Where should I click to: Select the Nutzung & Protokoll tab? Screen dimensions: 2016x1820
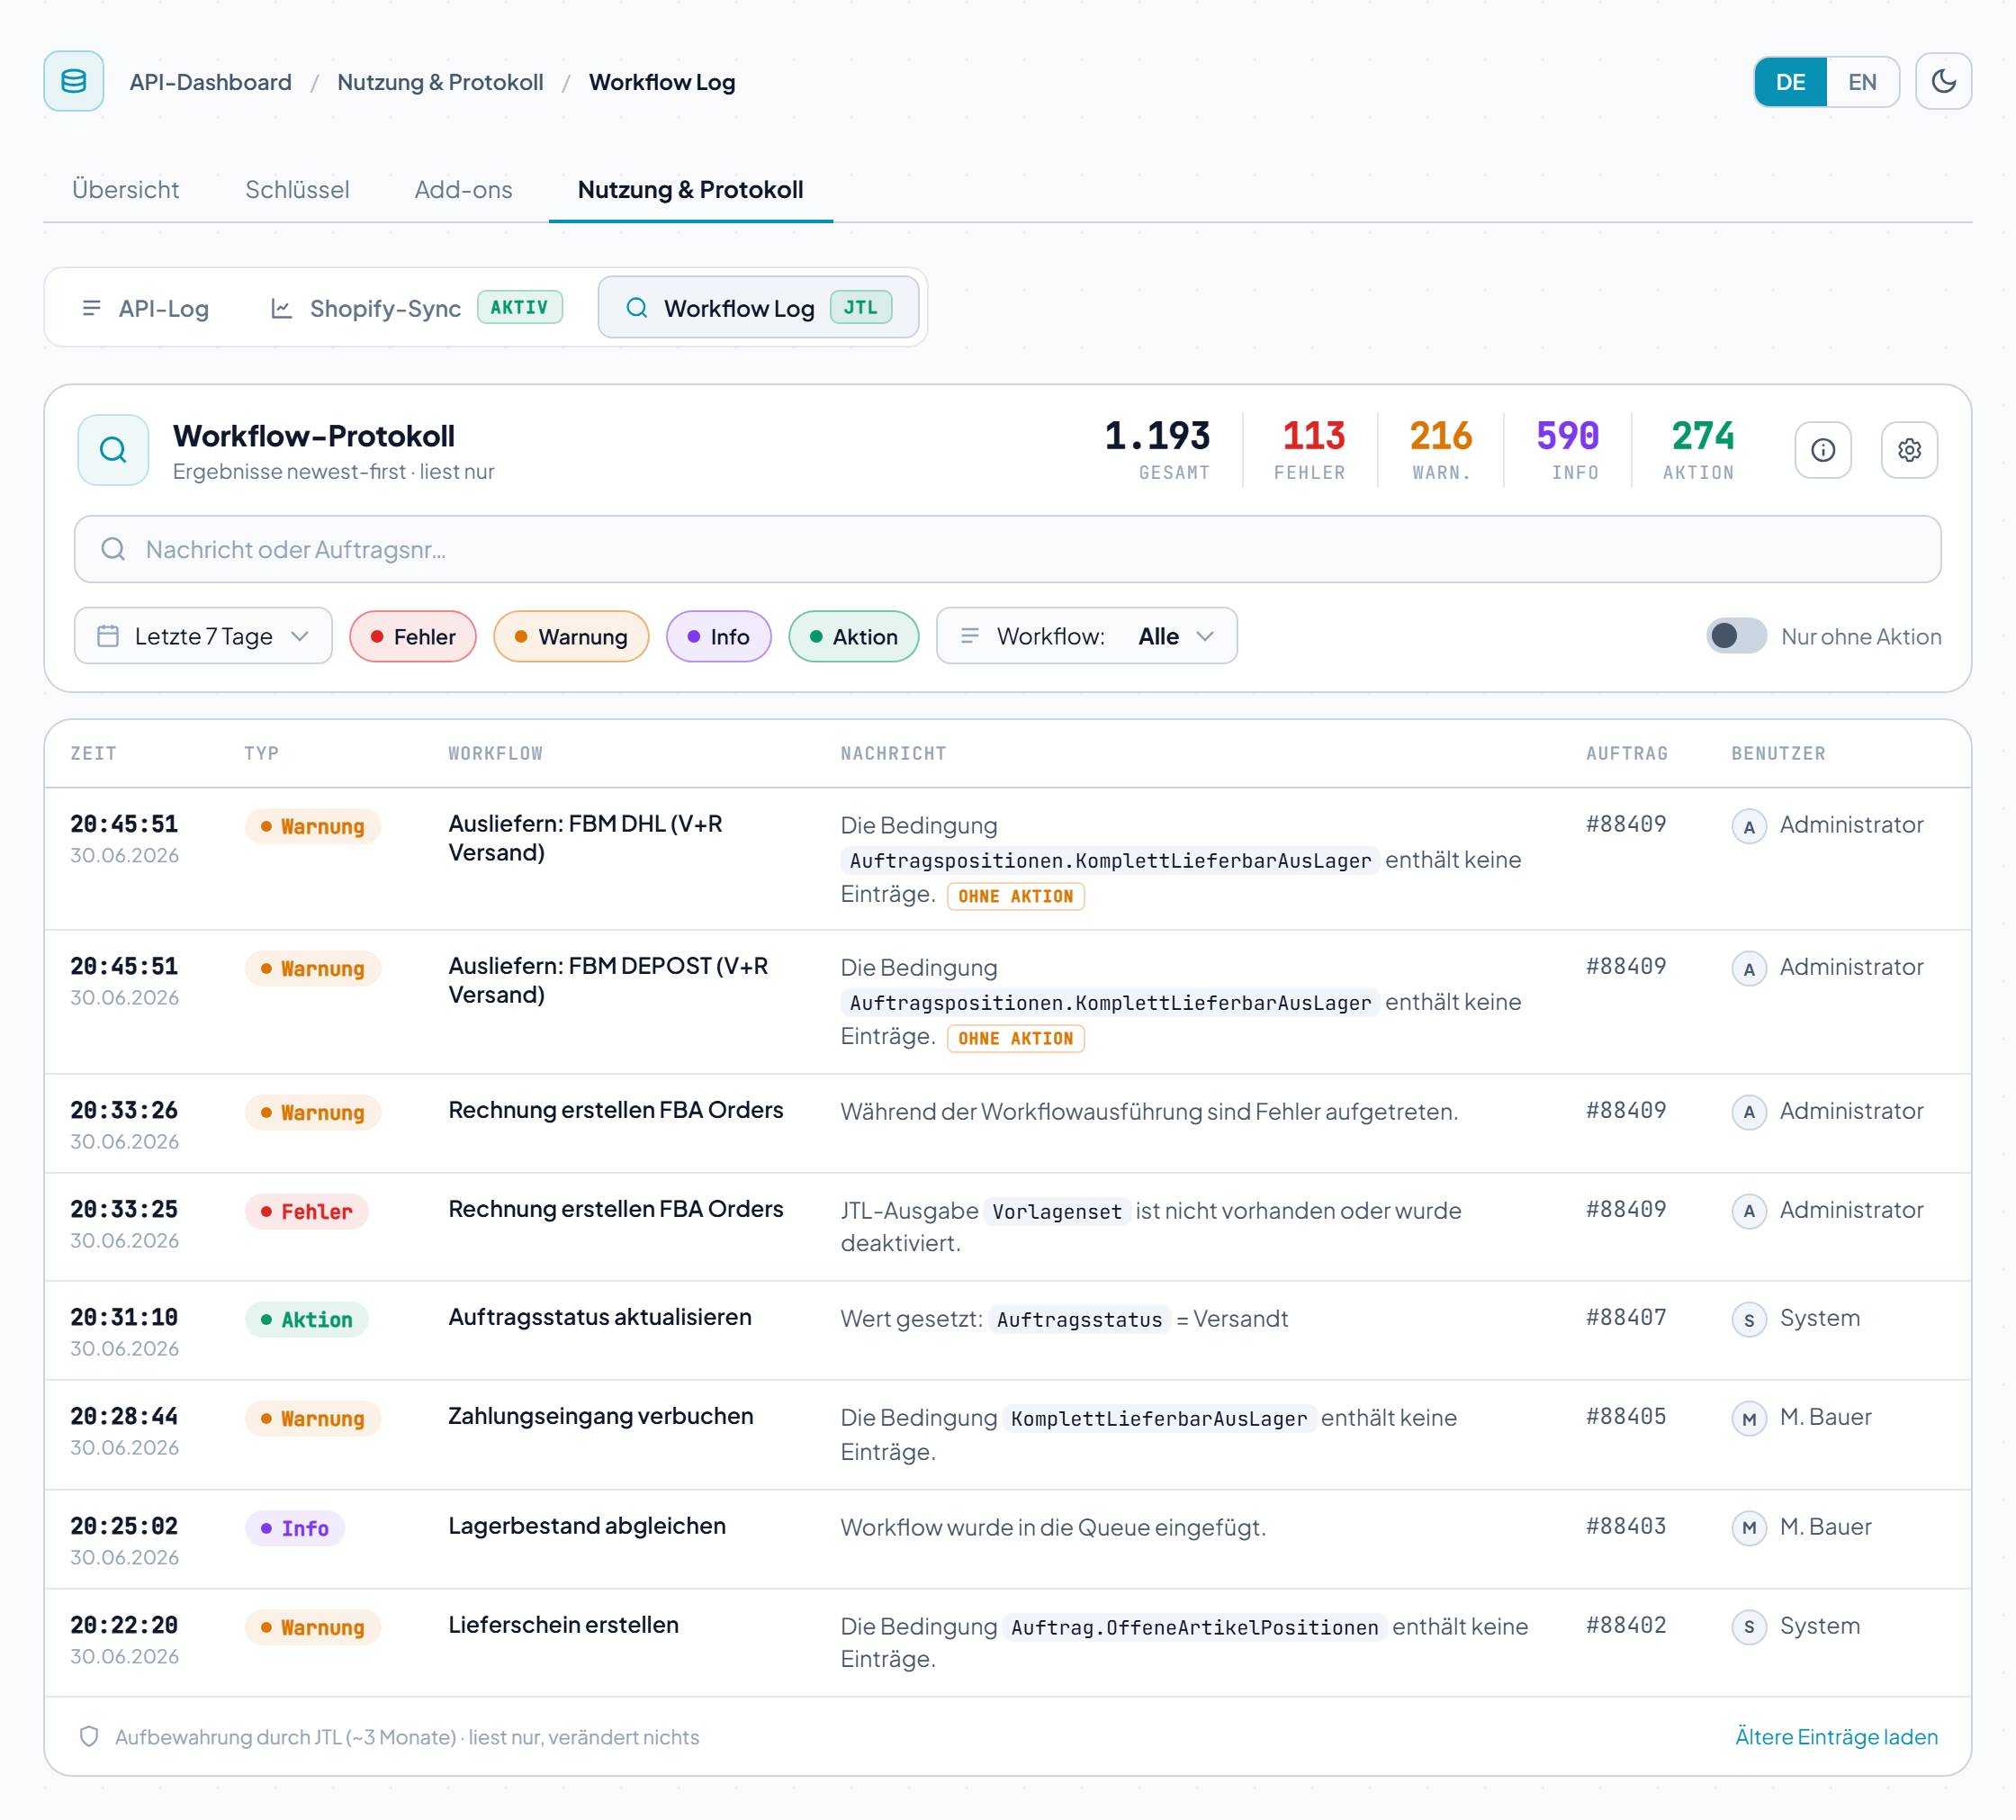690,189
